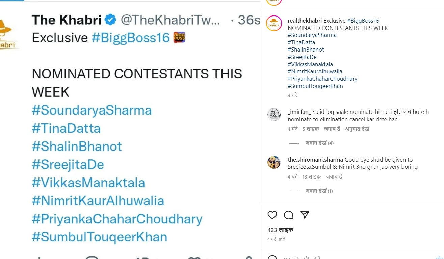
Task: Open the #BiggBoss16 hashtag in caption
Action: point(363,21)
